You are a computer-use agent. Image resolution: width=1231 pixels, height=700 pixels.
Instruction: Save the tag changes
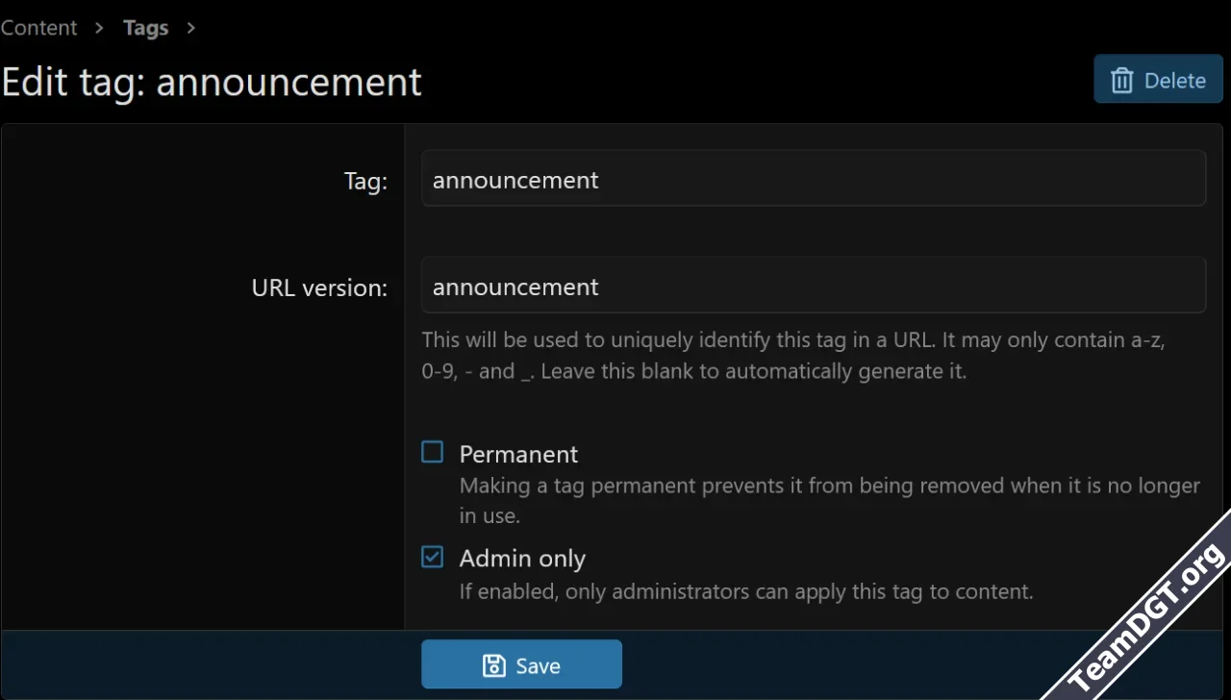[521, 664]
